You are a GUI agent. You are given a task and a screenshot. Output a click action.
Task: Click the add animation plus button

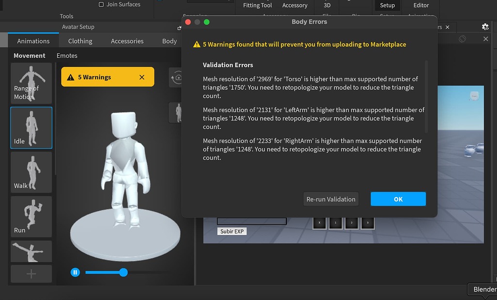pos(31,274)
